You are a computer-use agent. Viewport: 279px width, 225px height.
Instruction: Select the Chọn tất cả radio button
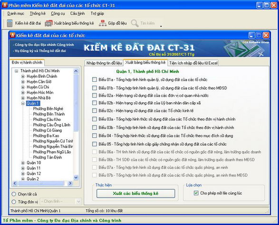[14, 194]
